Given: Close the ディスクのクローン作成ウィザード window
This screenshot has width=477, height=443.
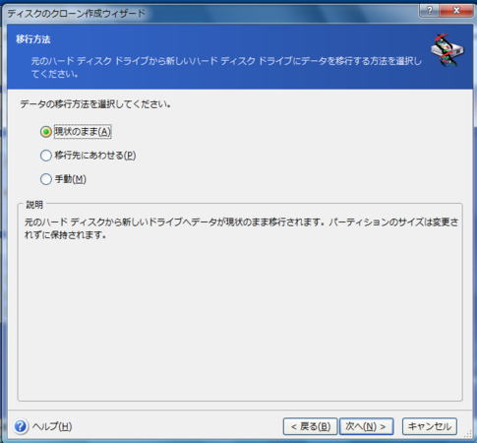Looking at the screenshot, I should point(455,11).
